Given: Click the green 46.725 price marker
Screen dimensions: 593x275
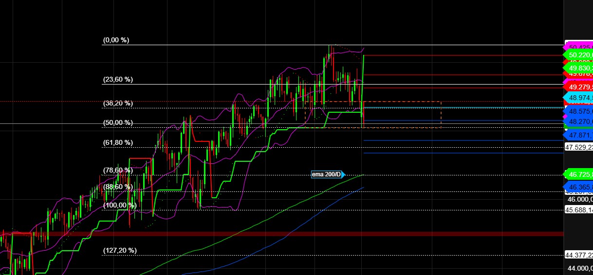Looking at the screenshot, I should click(579, 174).
